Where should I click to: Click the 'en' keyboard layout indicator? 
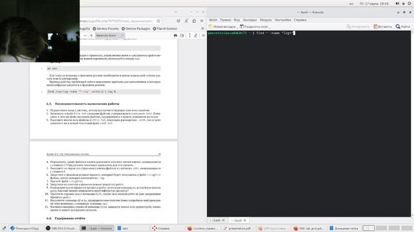351,4
